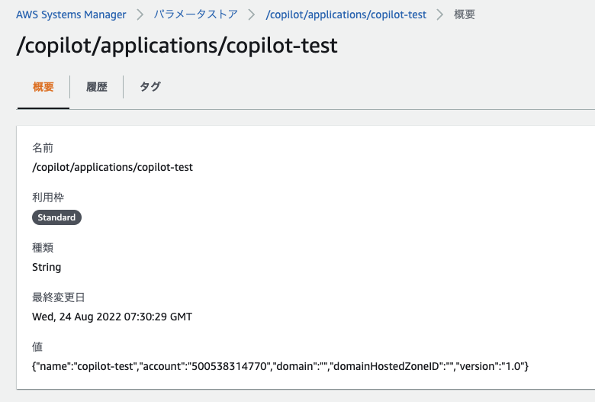Select the date Wed, 24 Aug 2022 07:30:29 GMT
The width and height of the screenshot is (595, 402).
[112, 317]
